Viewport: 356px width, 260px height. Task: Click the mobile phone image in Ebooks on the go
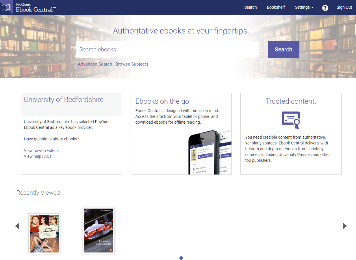click(210, 153)
